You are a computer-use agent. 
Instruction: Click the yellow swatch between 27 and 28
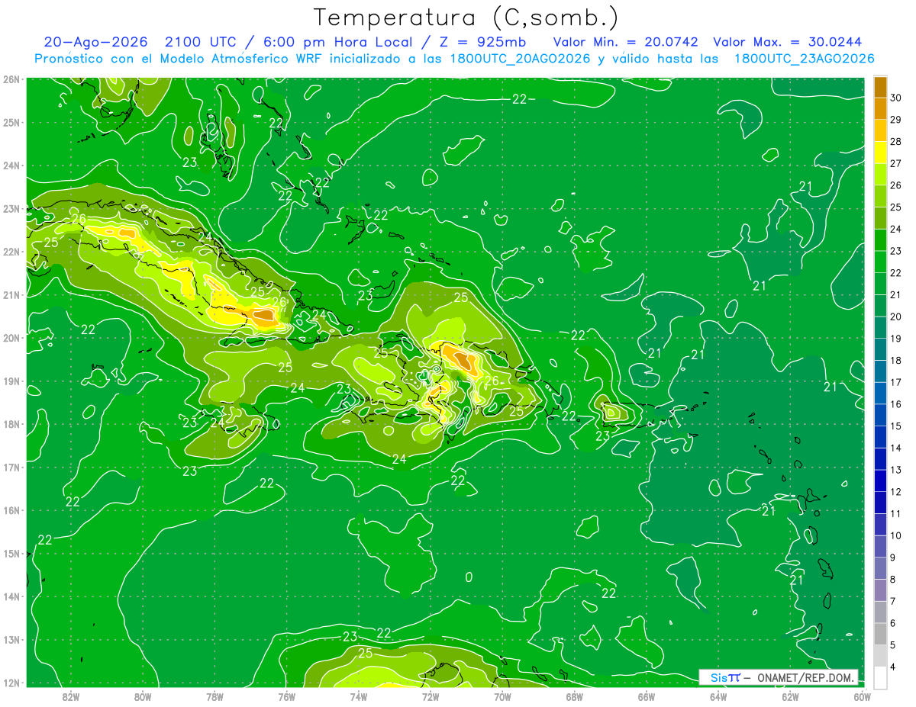880,153
